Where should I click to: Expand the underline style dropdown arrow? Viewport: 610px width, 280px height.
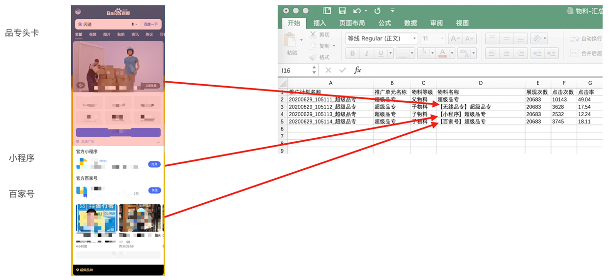[x=389, y=53]
